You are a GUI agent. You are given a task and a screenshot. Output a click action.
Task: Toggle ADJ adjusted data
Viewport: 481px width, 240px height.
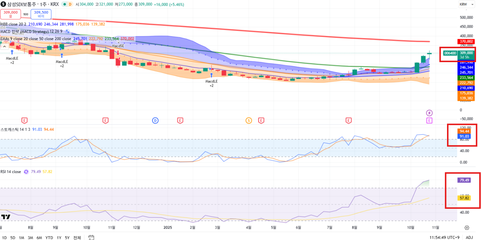click(469, 237)
